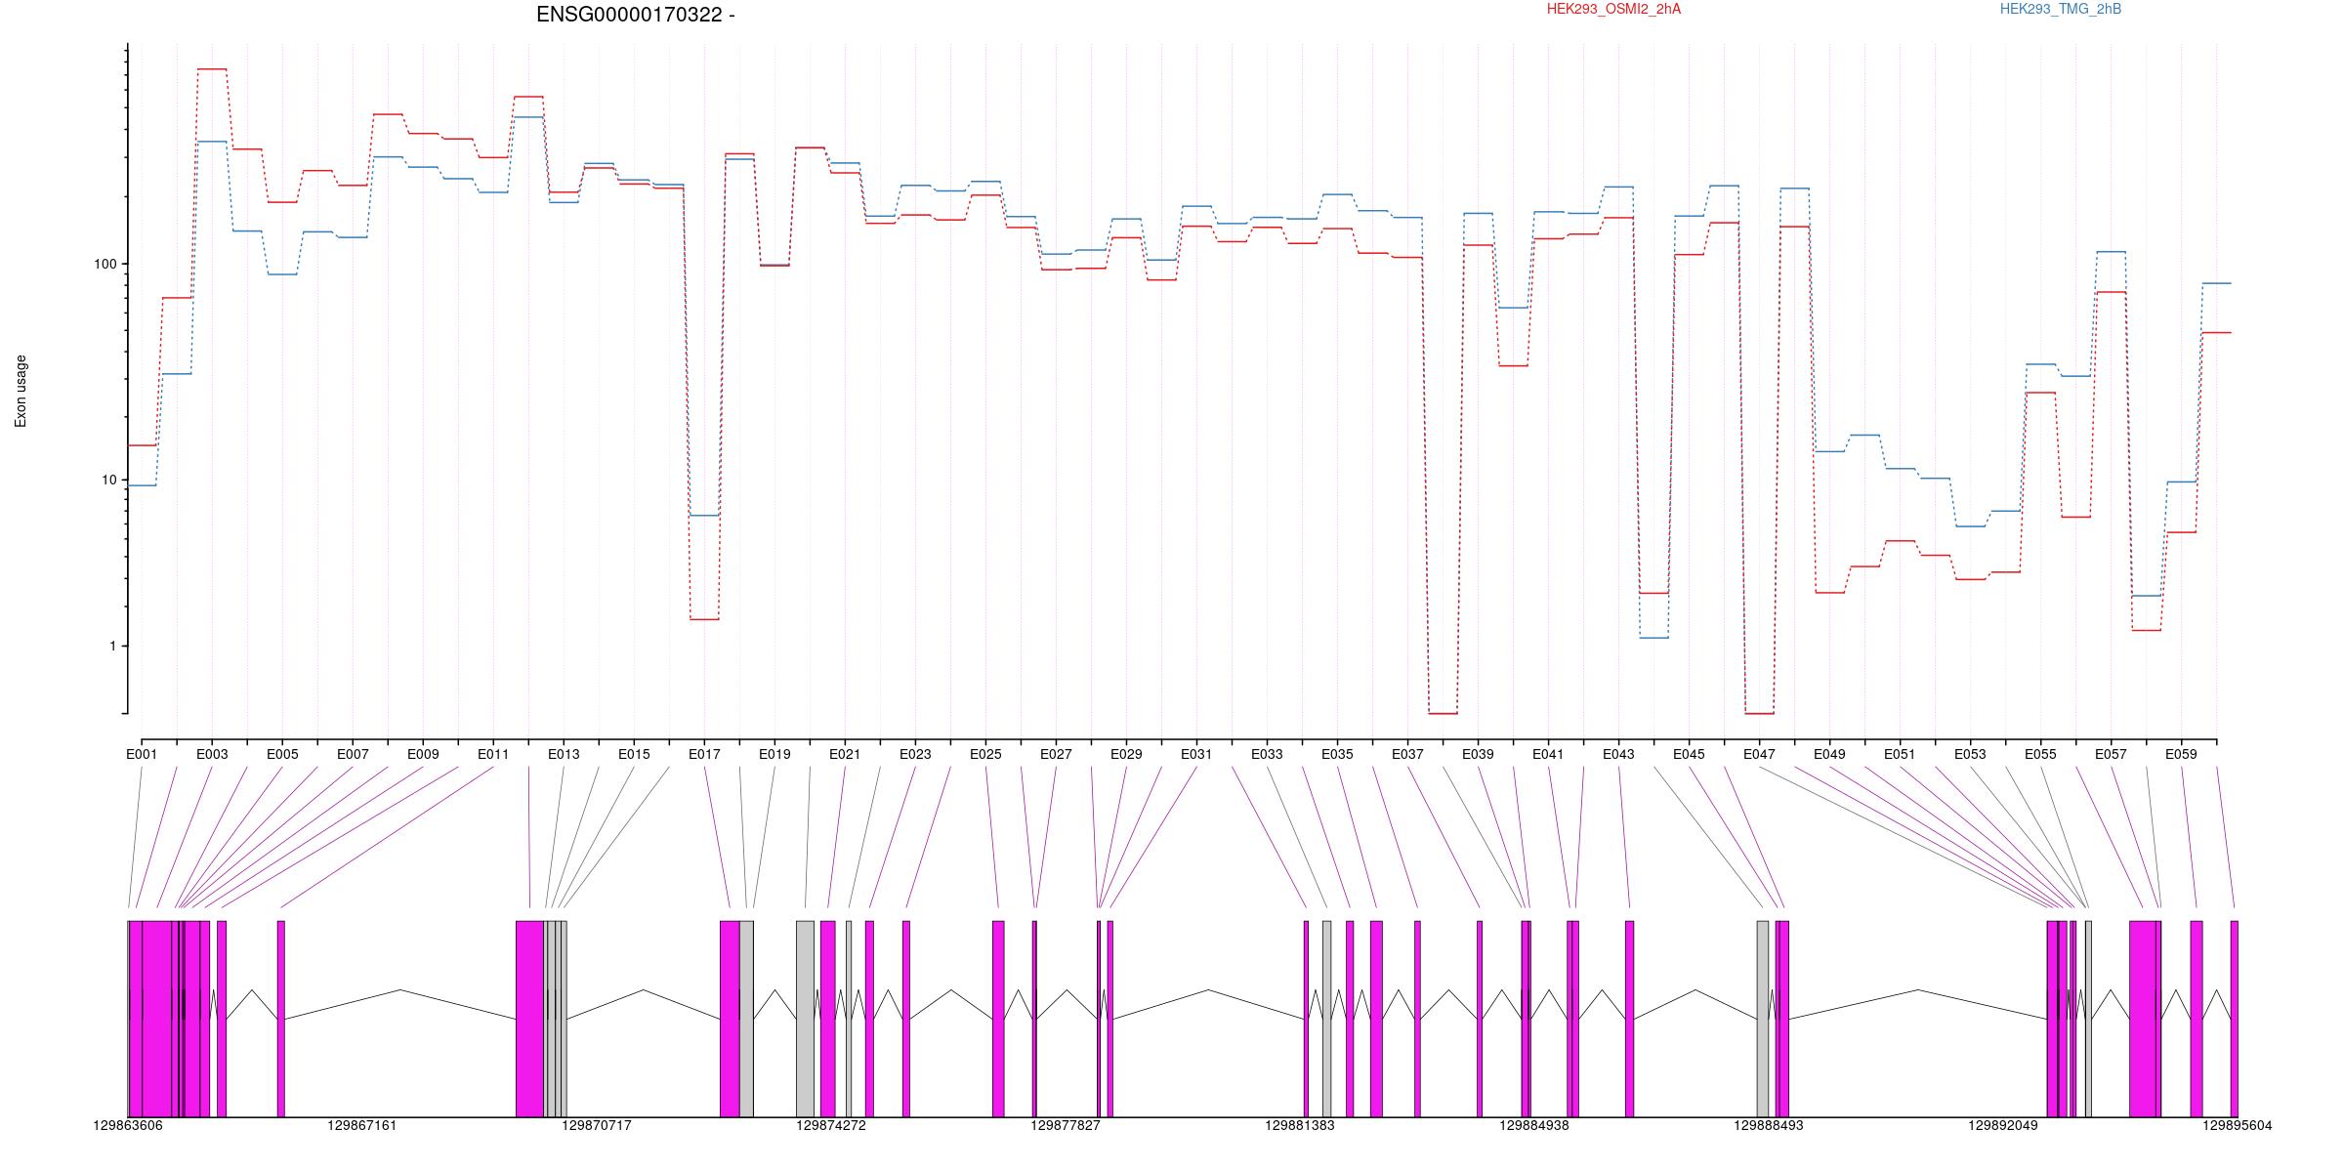The height and width of the screenshot is (1172, 2344).
Task: Click the 'Exon usage' y-axis label
Action: tap(21, 391)
